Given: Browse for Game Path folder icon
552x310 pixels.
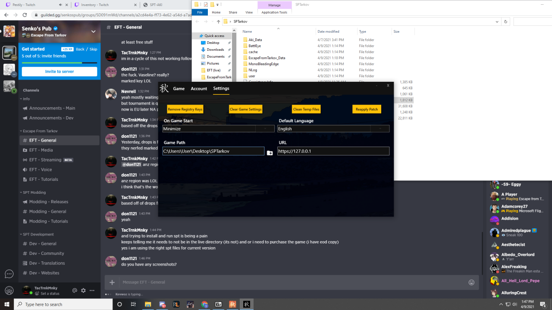Looking at the screenshot, I should (270, 153).
